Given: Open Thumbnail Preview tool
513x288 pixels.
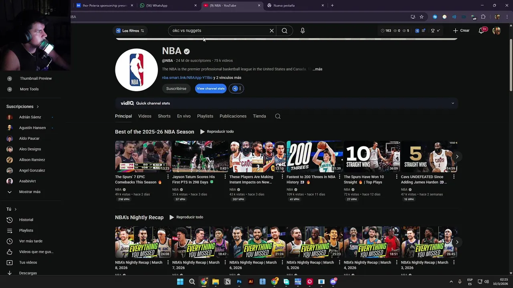Looking at the screenshot, I should [x=36, y=78].
